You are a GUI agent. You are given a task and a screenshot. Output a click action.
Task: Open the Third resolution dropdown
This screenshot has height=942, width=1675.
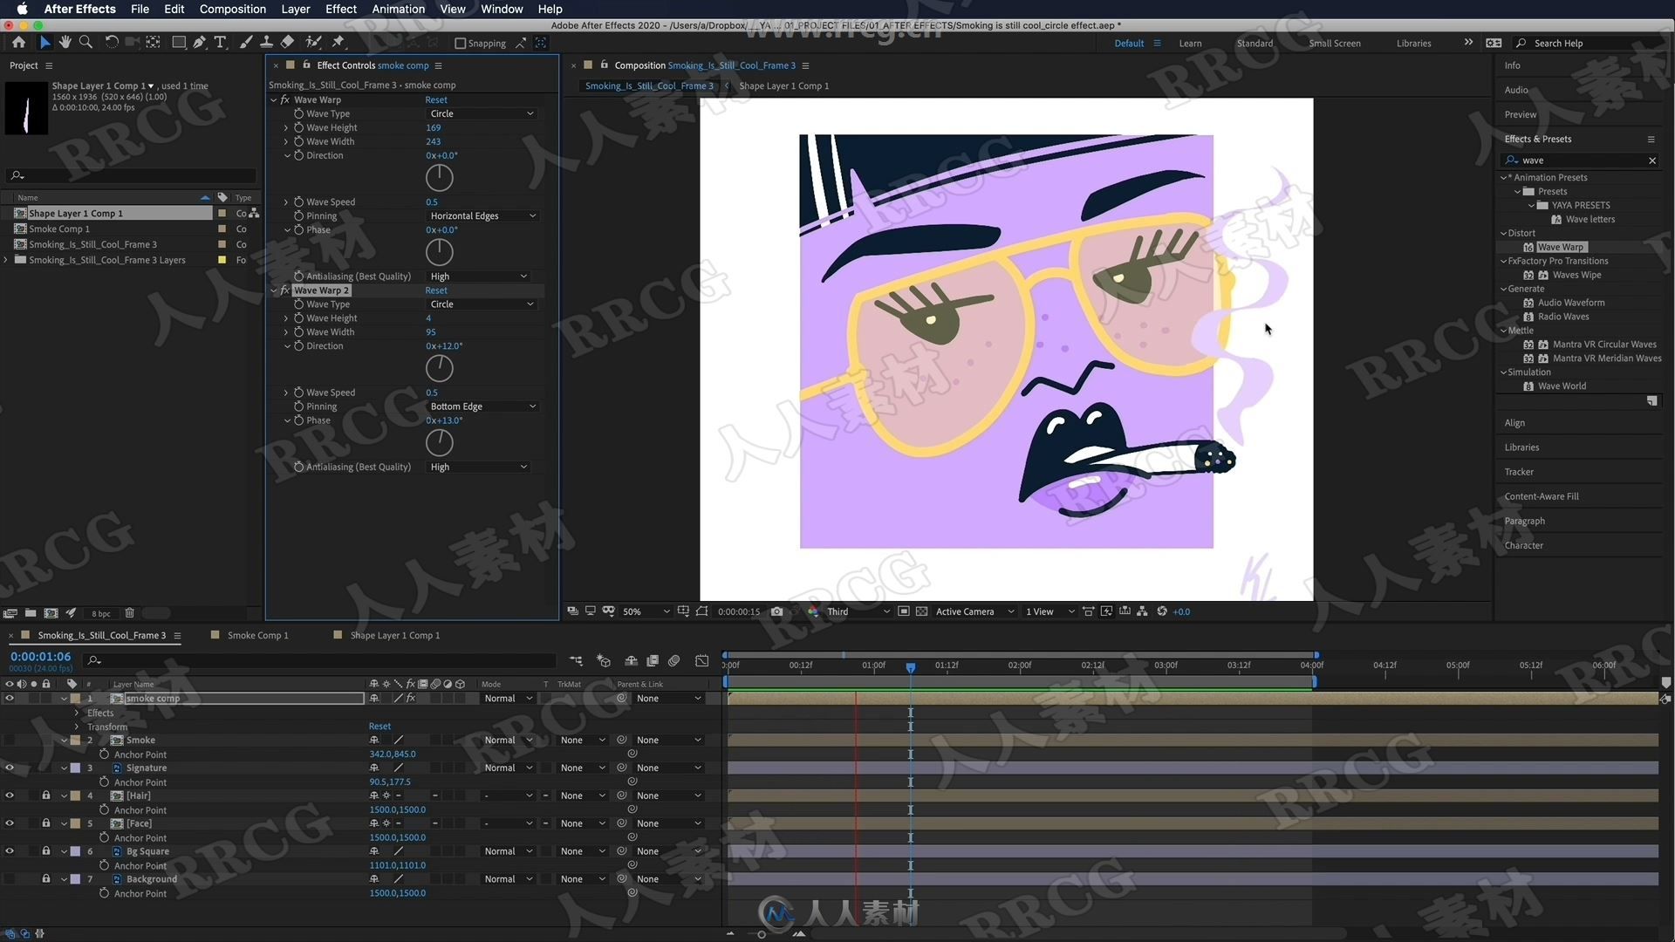[x=858, y=611]
